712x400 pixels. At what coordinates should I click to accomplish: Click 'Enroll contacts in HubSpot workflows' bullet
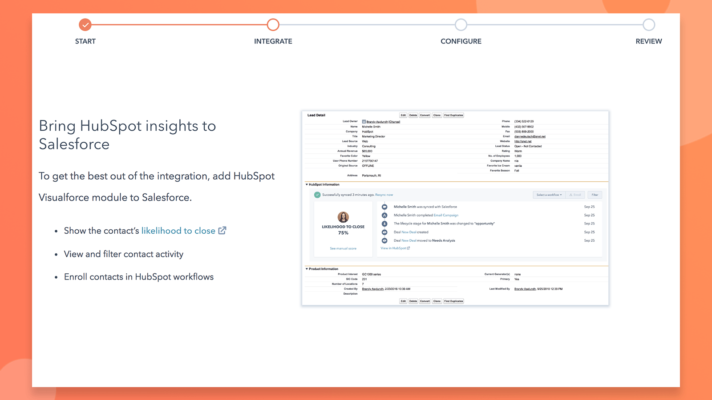coord(139,277)
